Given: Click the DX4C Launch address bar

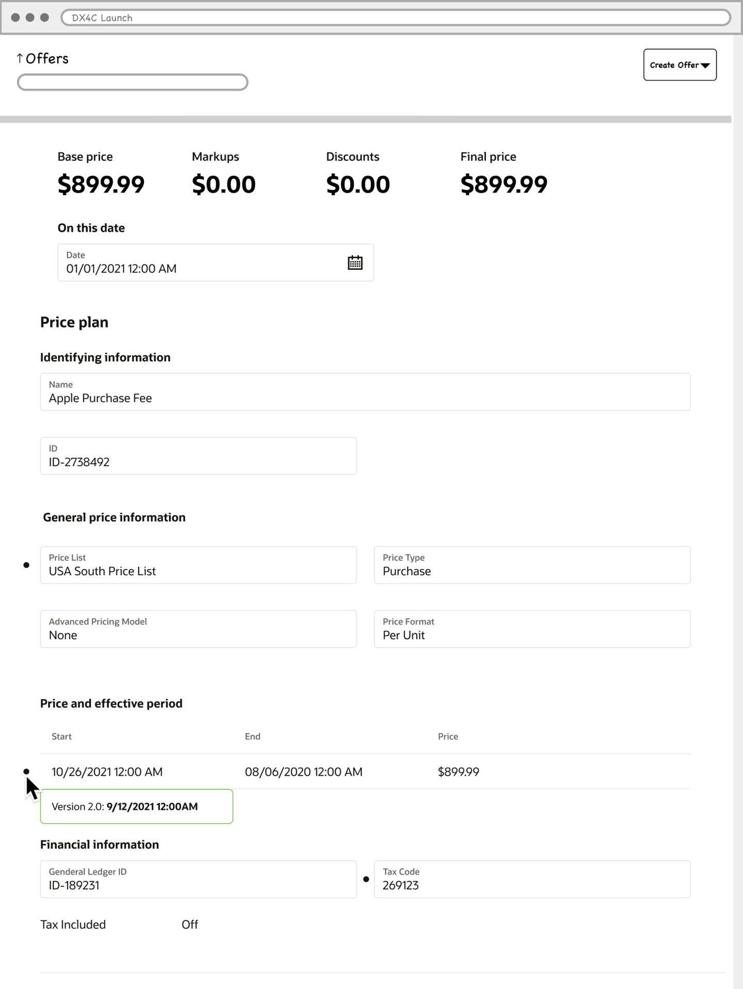Looking at the screenshot, I should tap(395, 18).
